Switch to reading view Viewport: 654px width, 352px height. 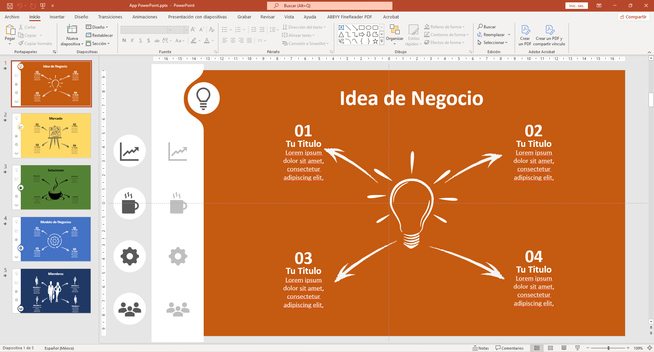564,348
